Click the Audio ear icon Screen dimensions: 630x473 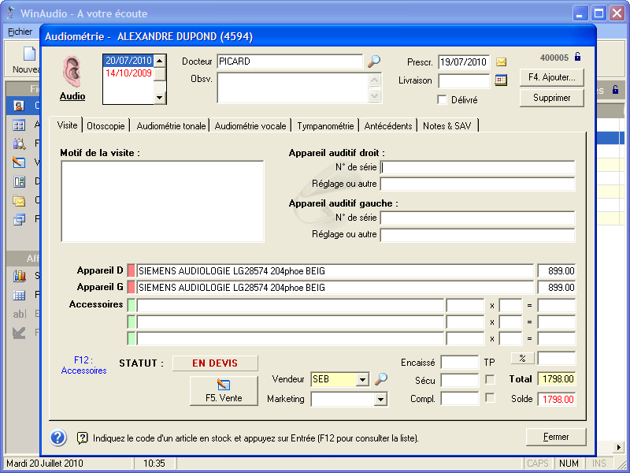[x=72, y=72]
